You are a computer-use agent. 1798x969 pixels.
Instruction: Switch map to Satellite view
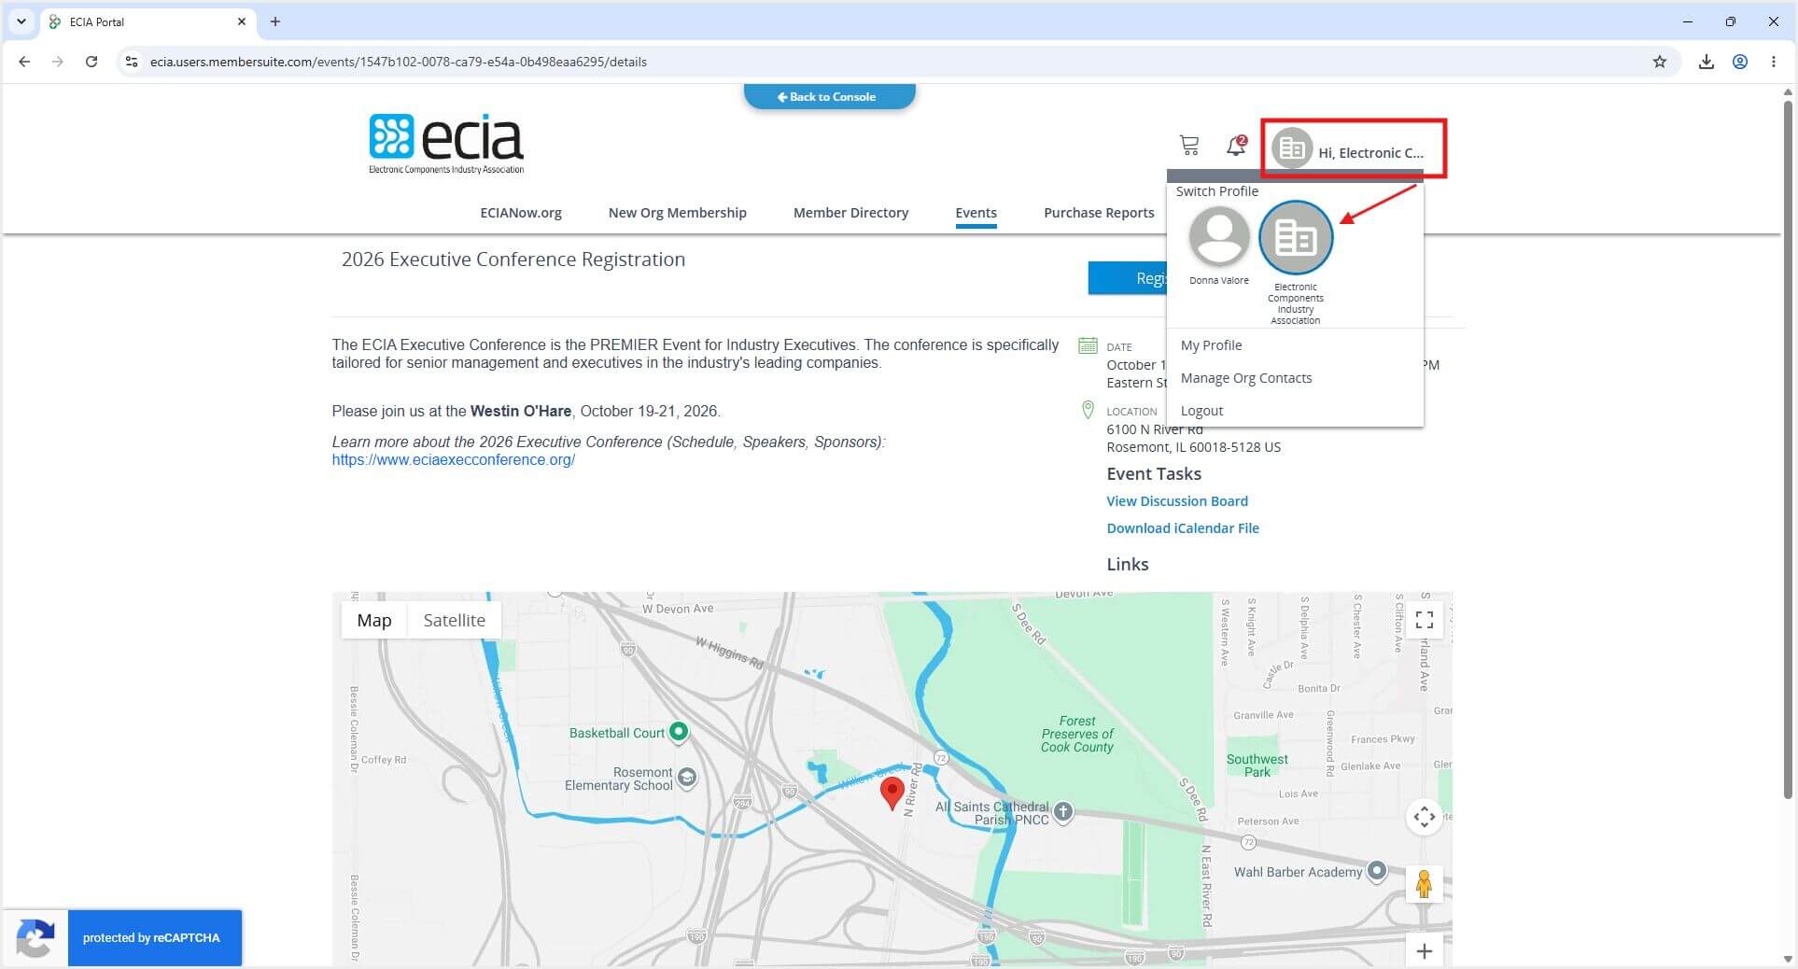coord(454,620)
